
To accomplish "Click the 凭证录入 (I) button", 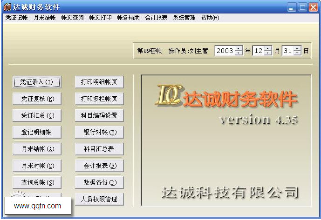I will tap(37, 82).
